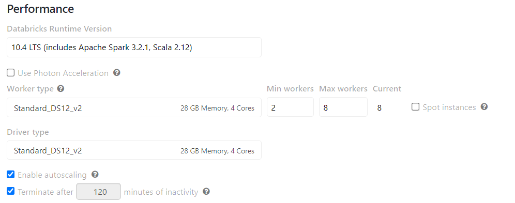This screenshot has height=203, width=515.
Task: Focus the Min workers field
Action: click(290, 107)
